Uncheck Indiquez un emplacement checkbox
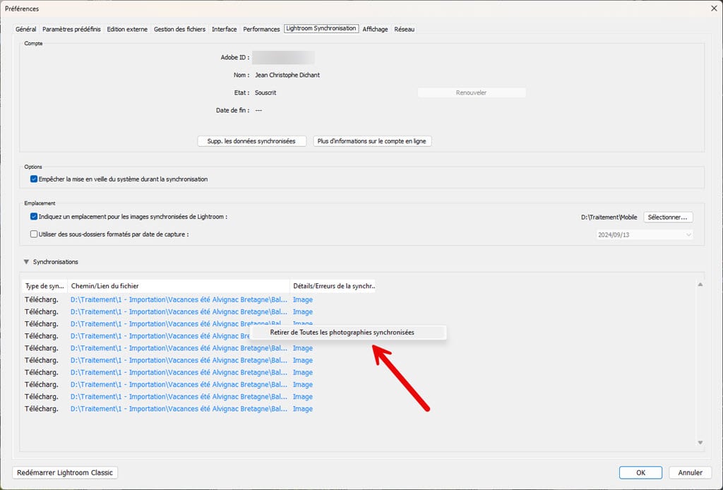The width and height of the screenshot is (723, 490). pyautogui.click(x=34, y=217)
